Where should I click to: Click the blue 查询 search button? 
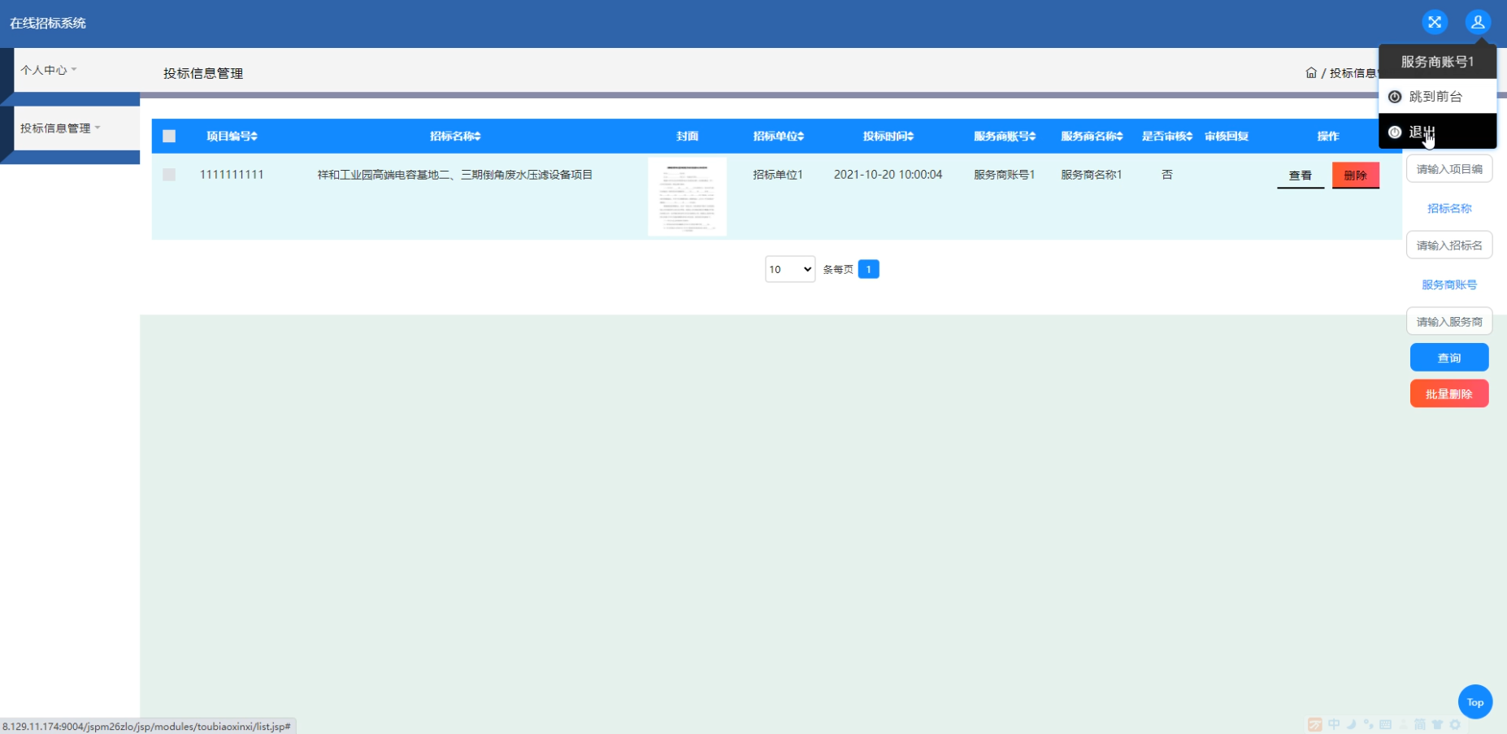click(x=1449, y=358)
